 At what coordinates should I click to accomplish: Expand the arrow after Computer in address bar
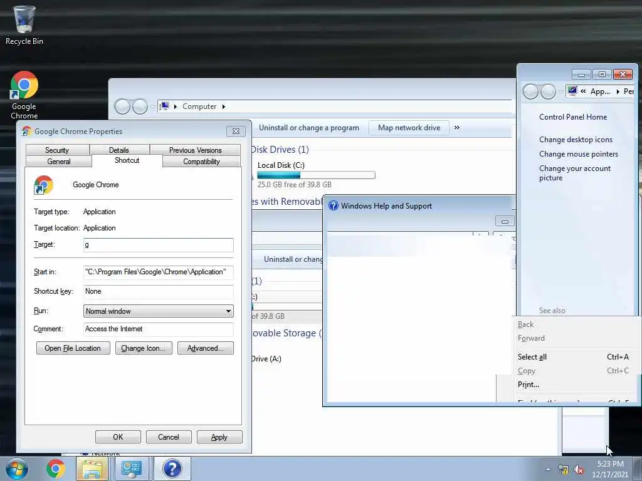[x=224, y=106]
